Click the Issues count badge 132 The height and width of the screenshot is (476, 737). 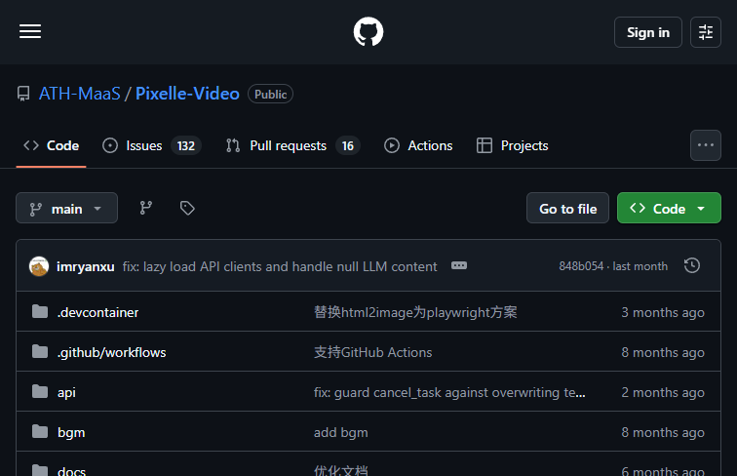coord(185,145)
